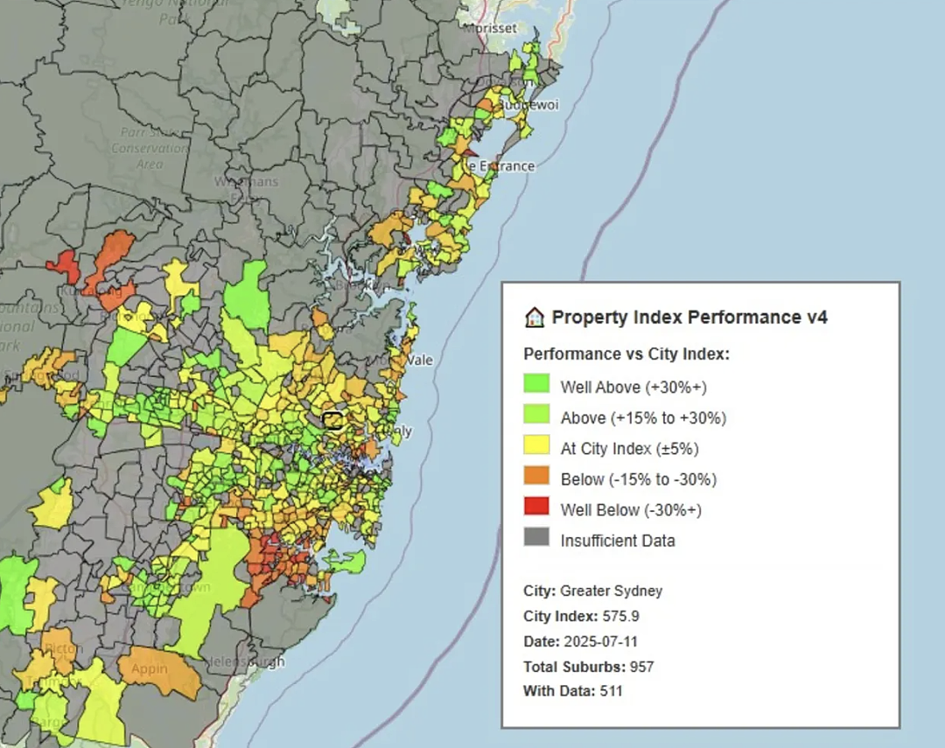Select the Well Above green legend swatch

click(x=536, y=383)
